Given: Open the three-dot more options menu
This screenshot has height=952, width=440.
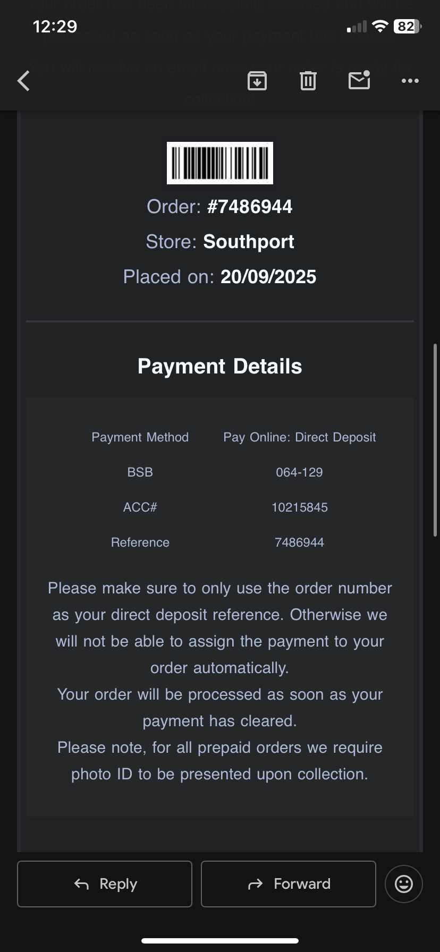Looking at the screenshot, I should point(410,81).
